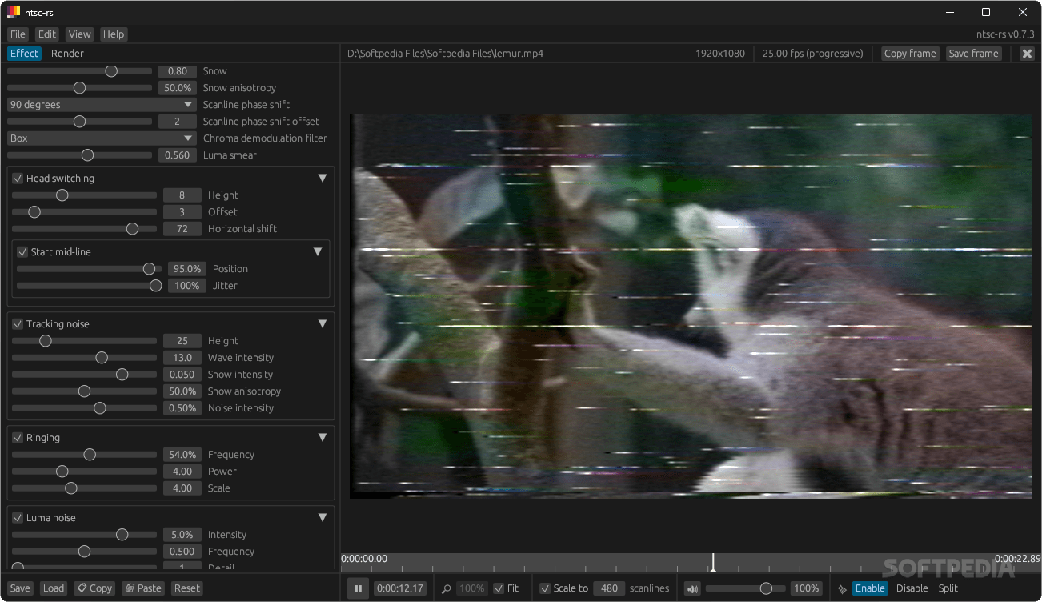Select the Effect tab
The width and height of the screenshot is (1042, 602).
click(24, 54)
